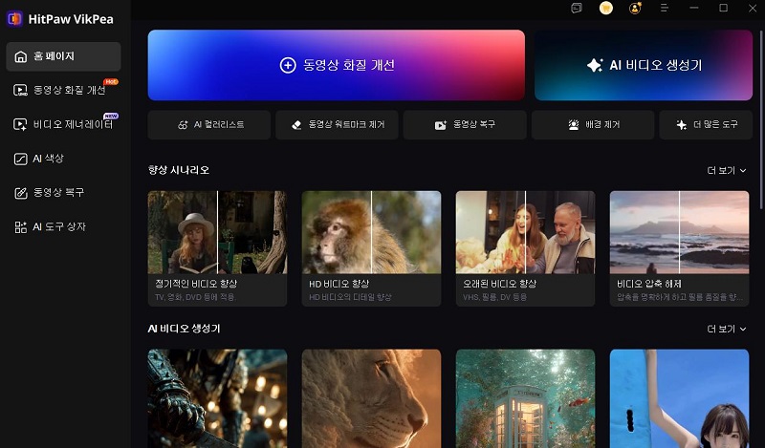The width and height of the screenshot is (765, 448).
Task: Click the shopping cart icon in title bar
Action: (605, 9)
